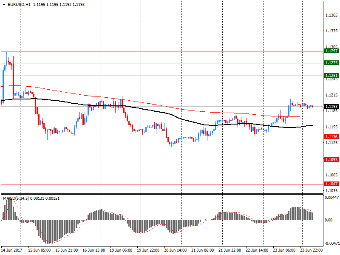Select the 23 Jun 06:00 time label
340x255 pixels.
coord(284,250)
